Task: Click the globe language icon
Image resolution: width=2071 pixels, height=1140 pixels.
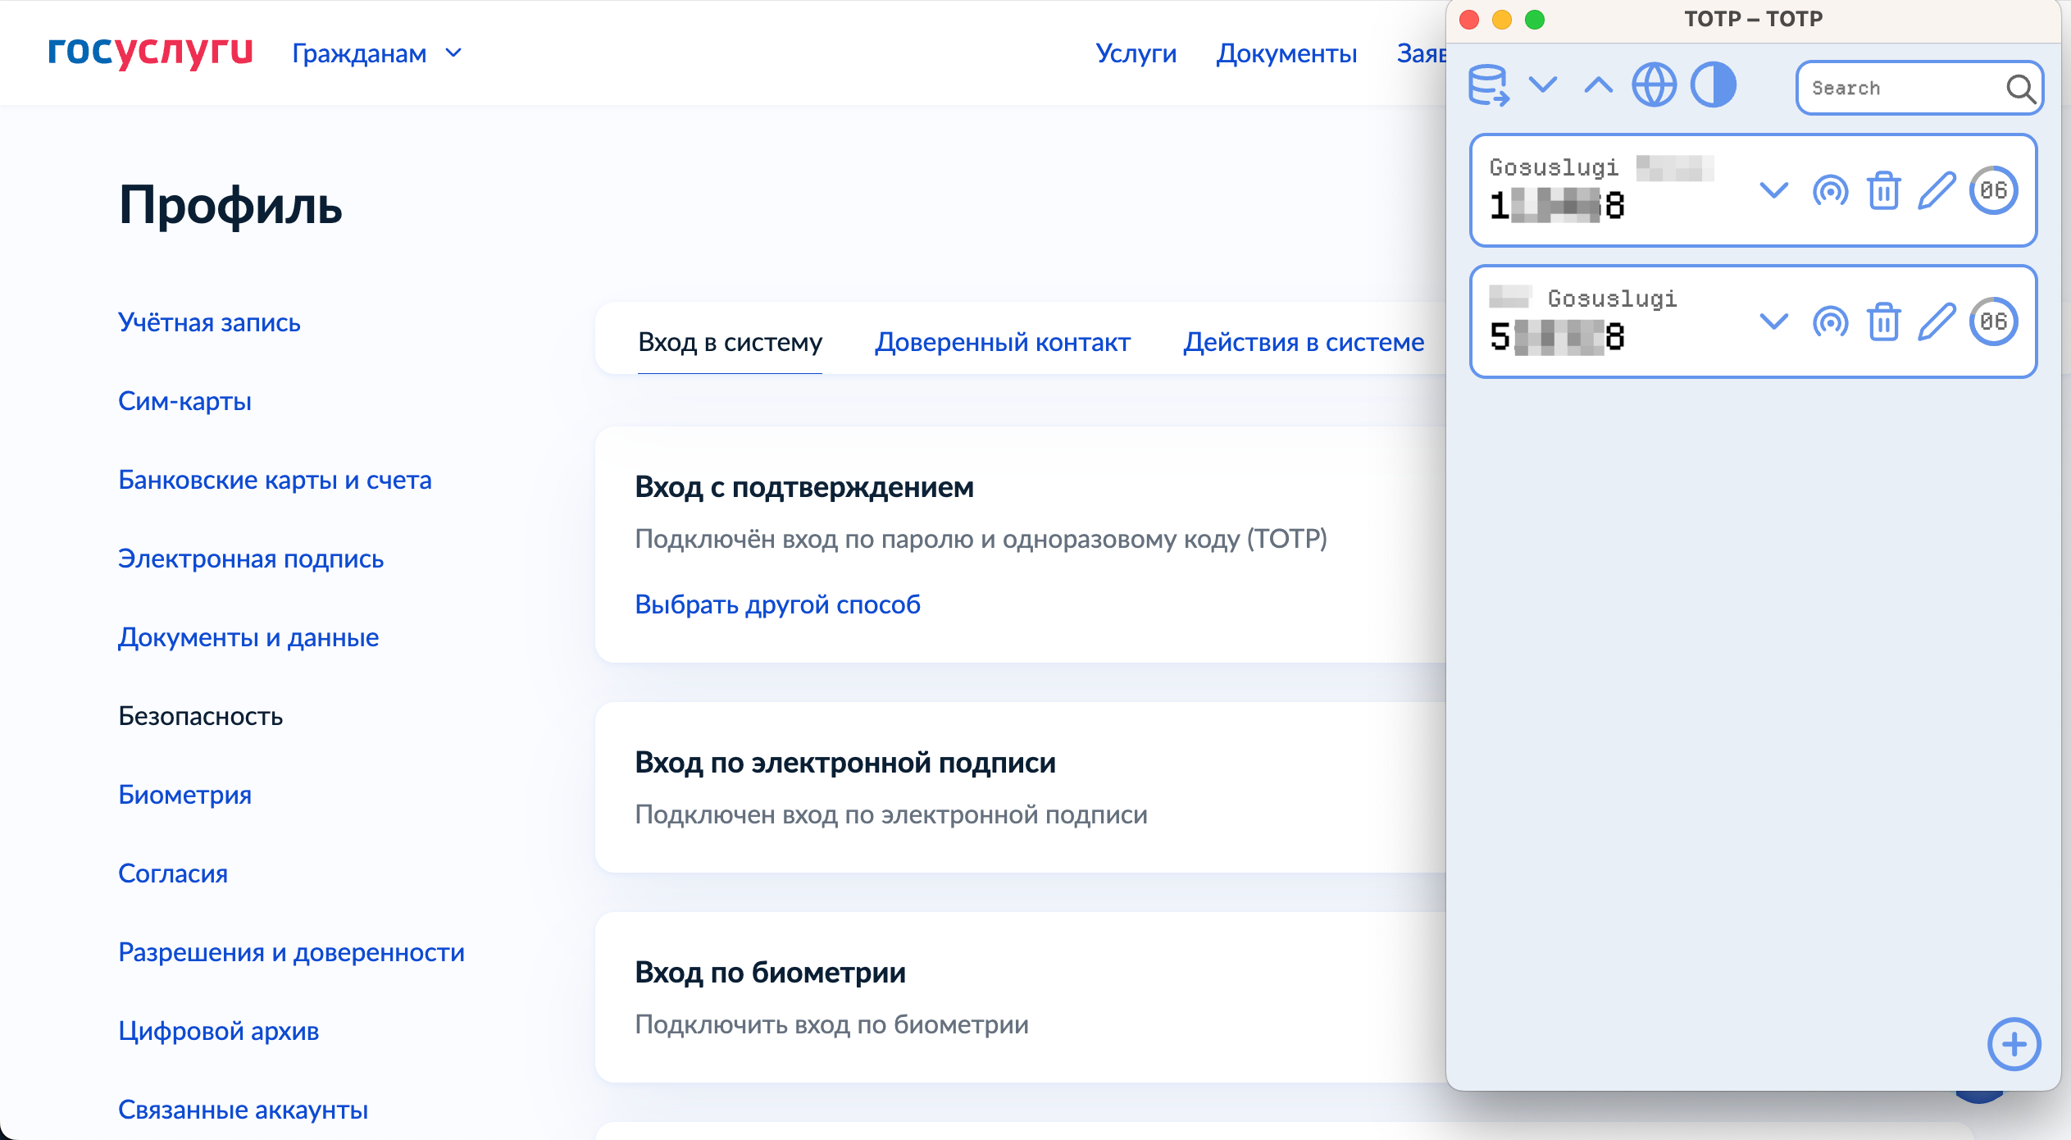Action: [1654, 85]
